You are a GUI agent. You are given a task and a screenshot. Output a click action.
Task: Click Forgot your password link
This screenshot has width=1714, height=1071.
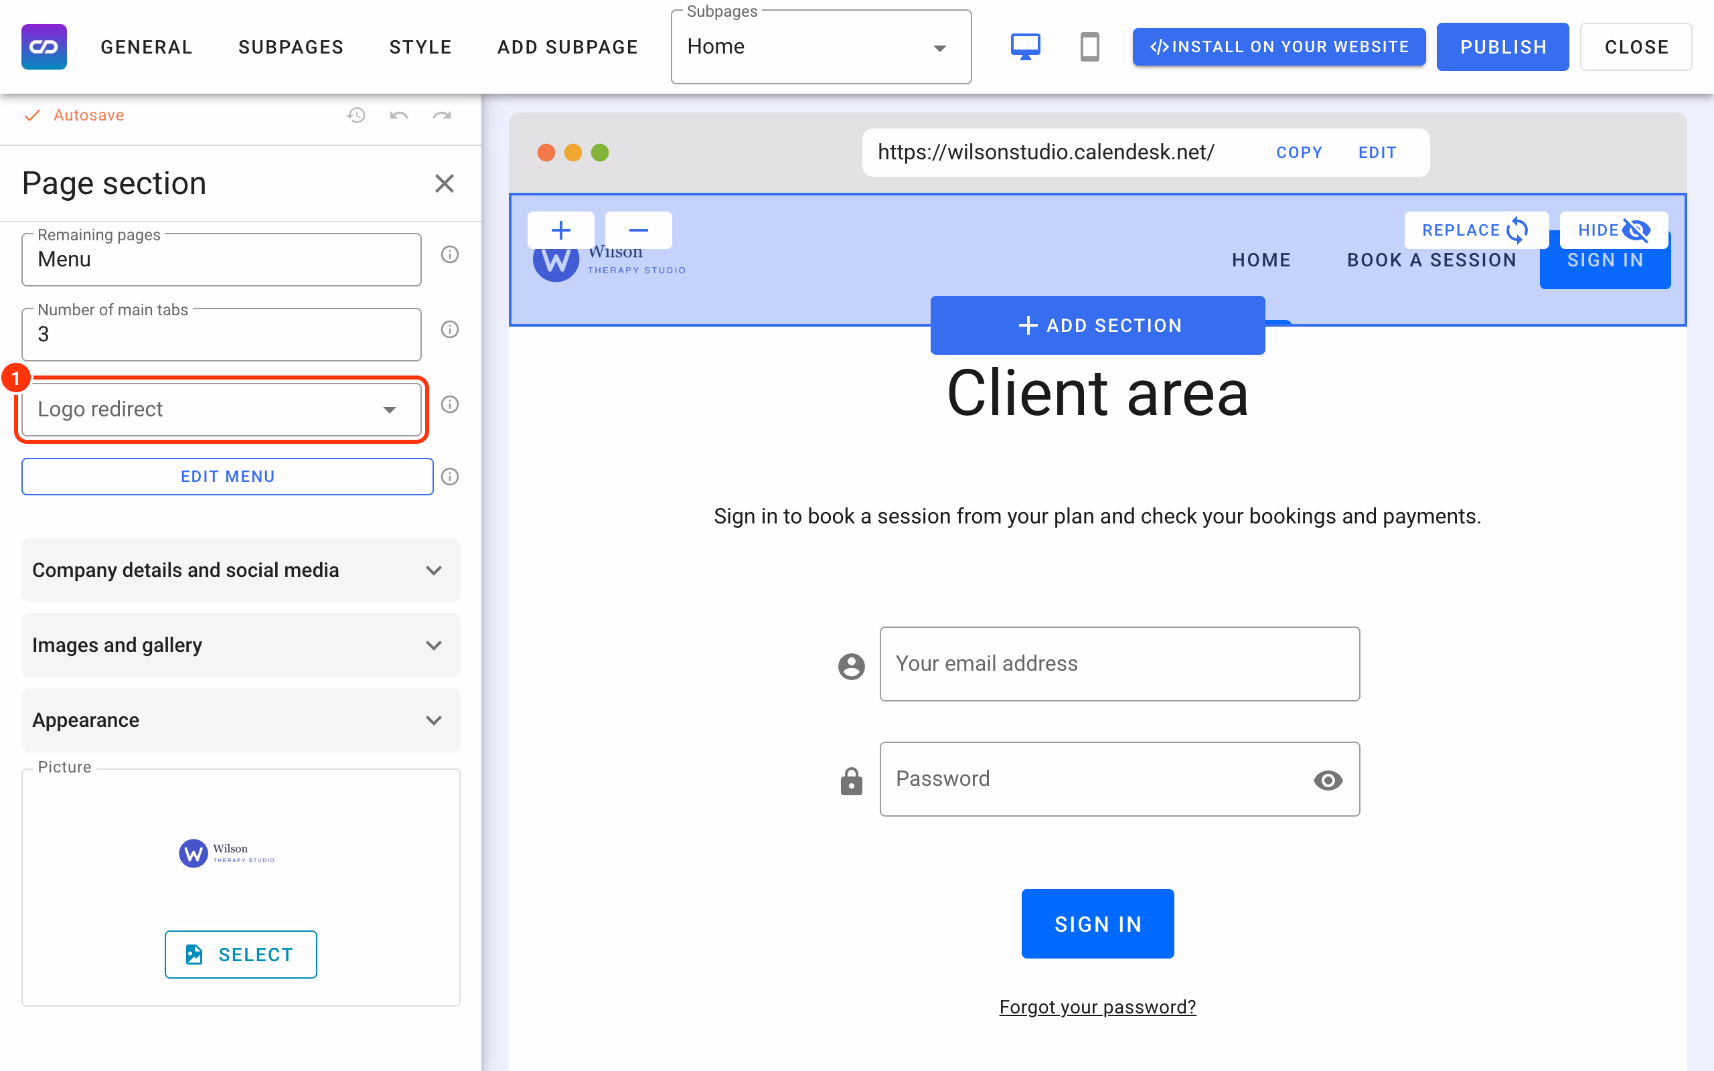[1097, 1007]
